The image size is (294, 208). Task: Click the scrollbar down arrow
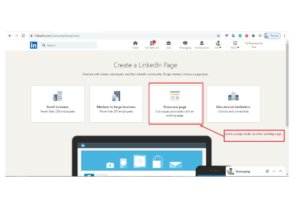287,174
